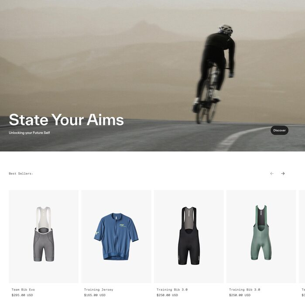This screenshot has height=305, width=305.
Task: Open the green Training Bib 3.0 product image
Action: coord(261,236)
